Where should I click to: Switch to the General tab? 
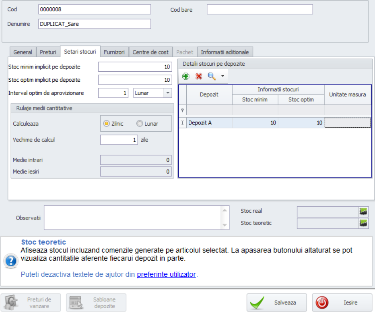point(23,52)
